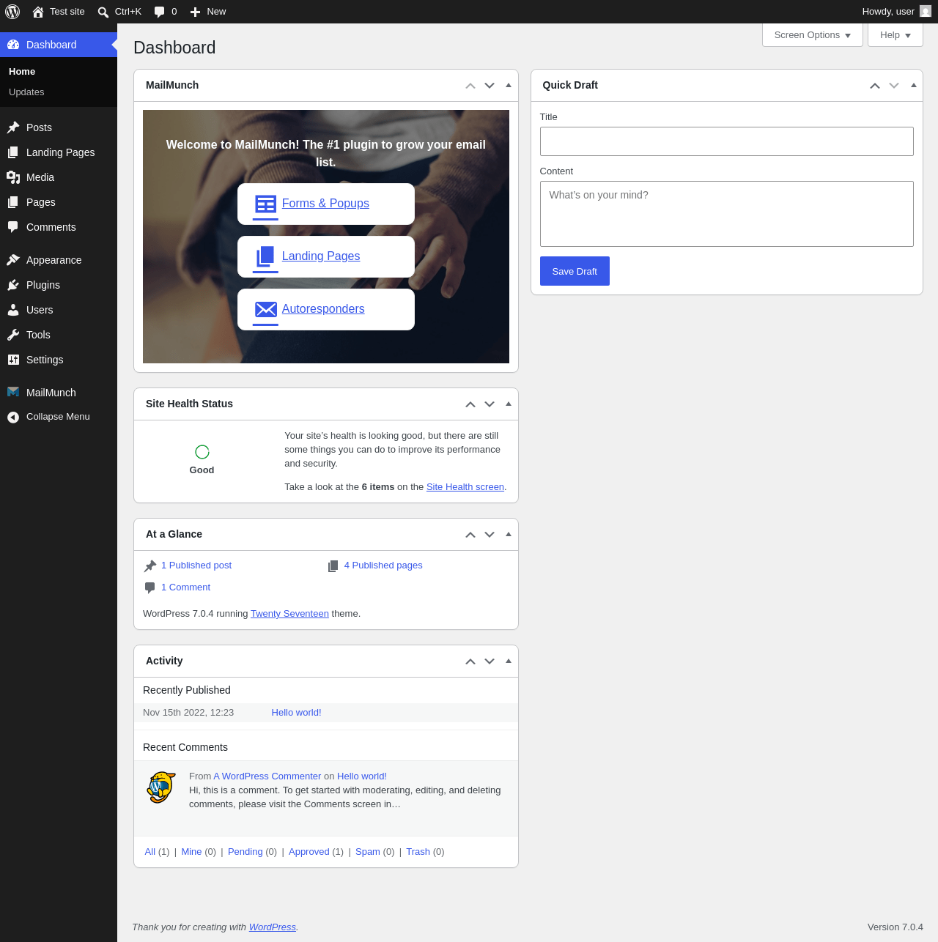The height and width of the screenshot is (942, 938).
Task: Click the Collapse Menu arrow icon
Action: 13,418
